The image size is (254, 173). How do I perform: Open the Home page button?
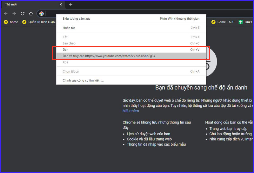(x=31, y=14)
